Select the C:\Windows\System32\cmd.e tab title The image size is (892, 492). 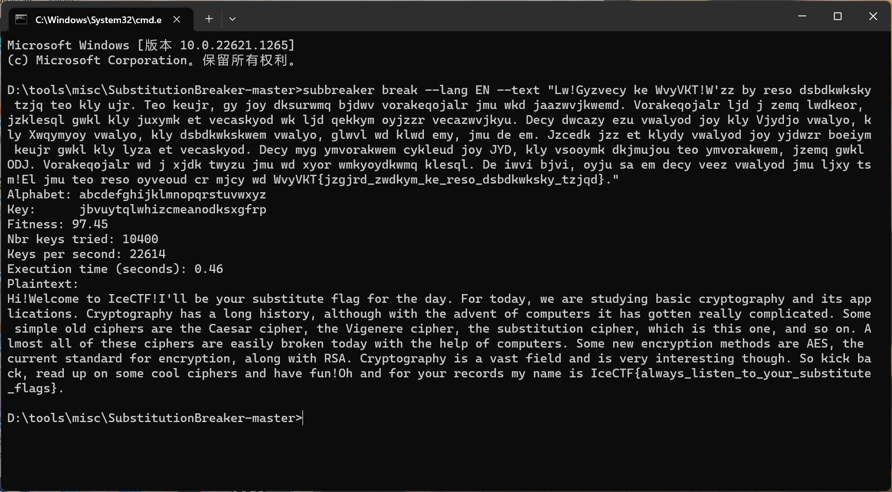[x=98, y=20]
